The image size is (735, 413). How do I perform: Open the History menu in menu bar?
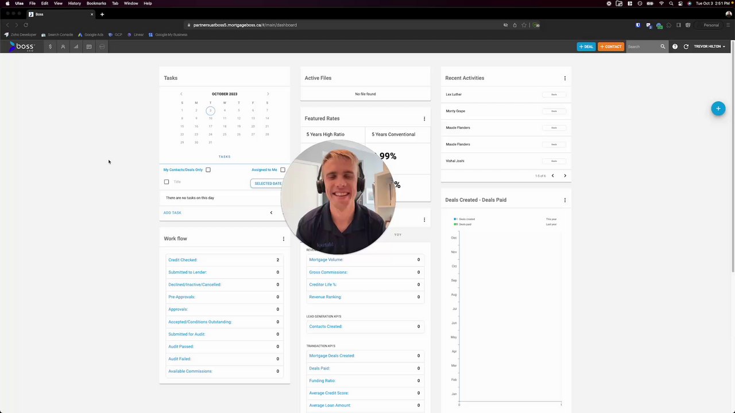(75, 3)
